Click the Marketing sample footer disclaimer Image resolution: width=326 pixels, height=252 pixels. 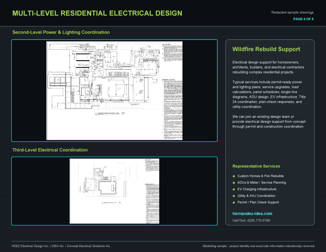259,246
